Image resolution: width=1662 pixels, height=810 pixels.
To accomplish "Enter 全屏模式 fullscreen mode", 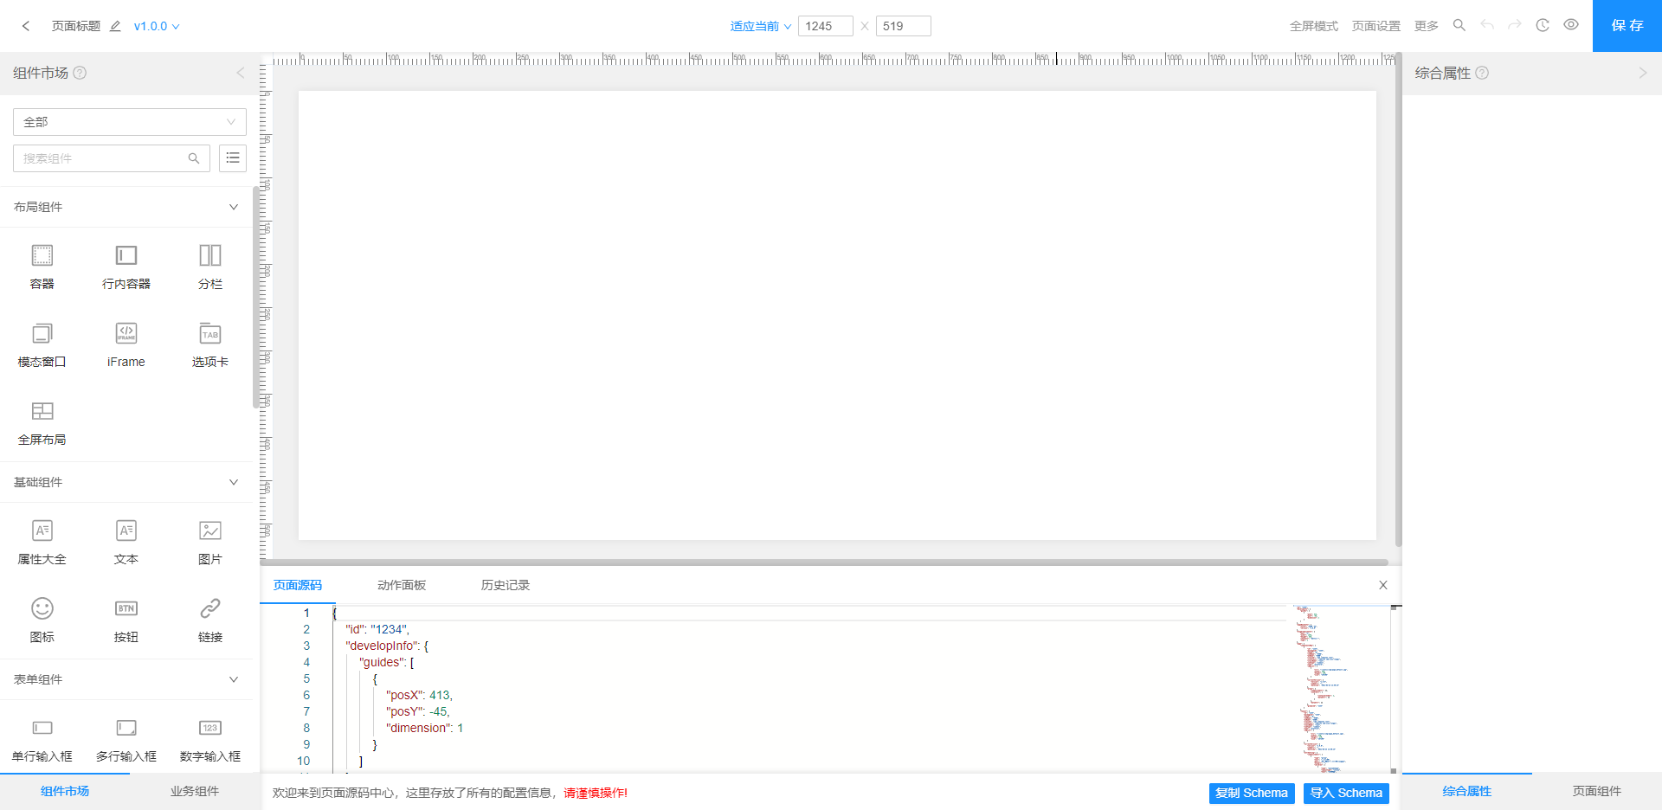I will pos(1313,26).
